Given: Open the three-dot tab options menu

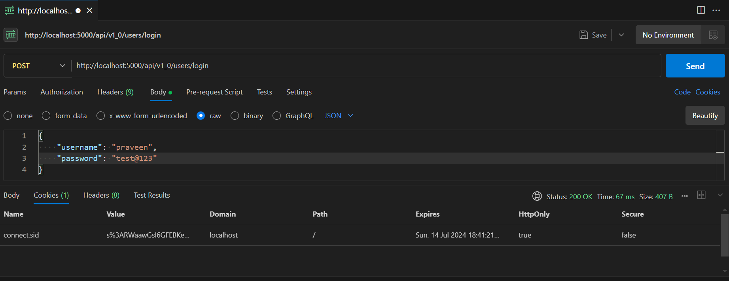Looking at the screenshot, I should tap(716, 10).
